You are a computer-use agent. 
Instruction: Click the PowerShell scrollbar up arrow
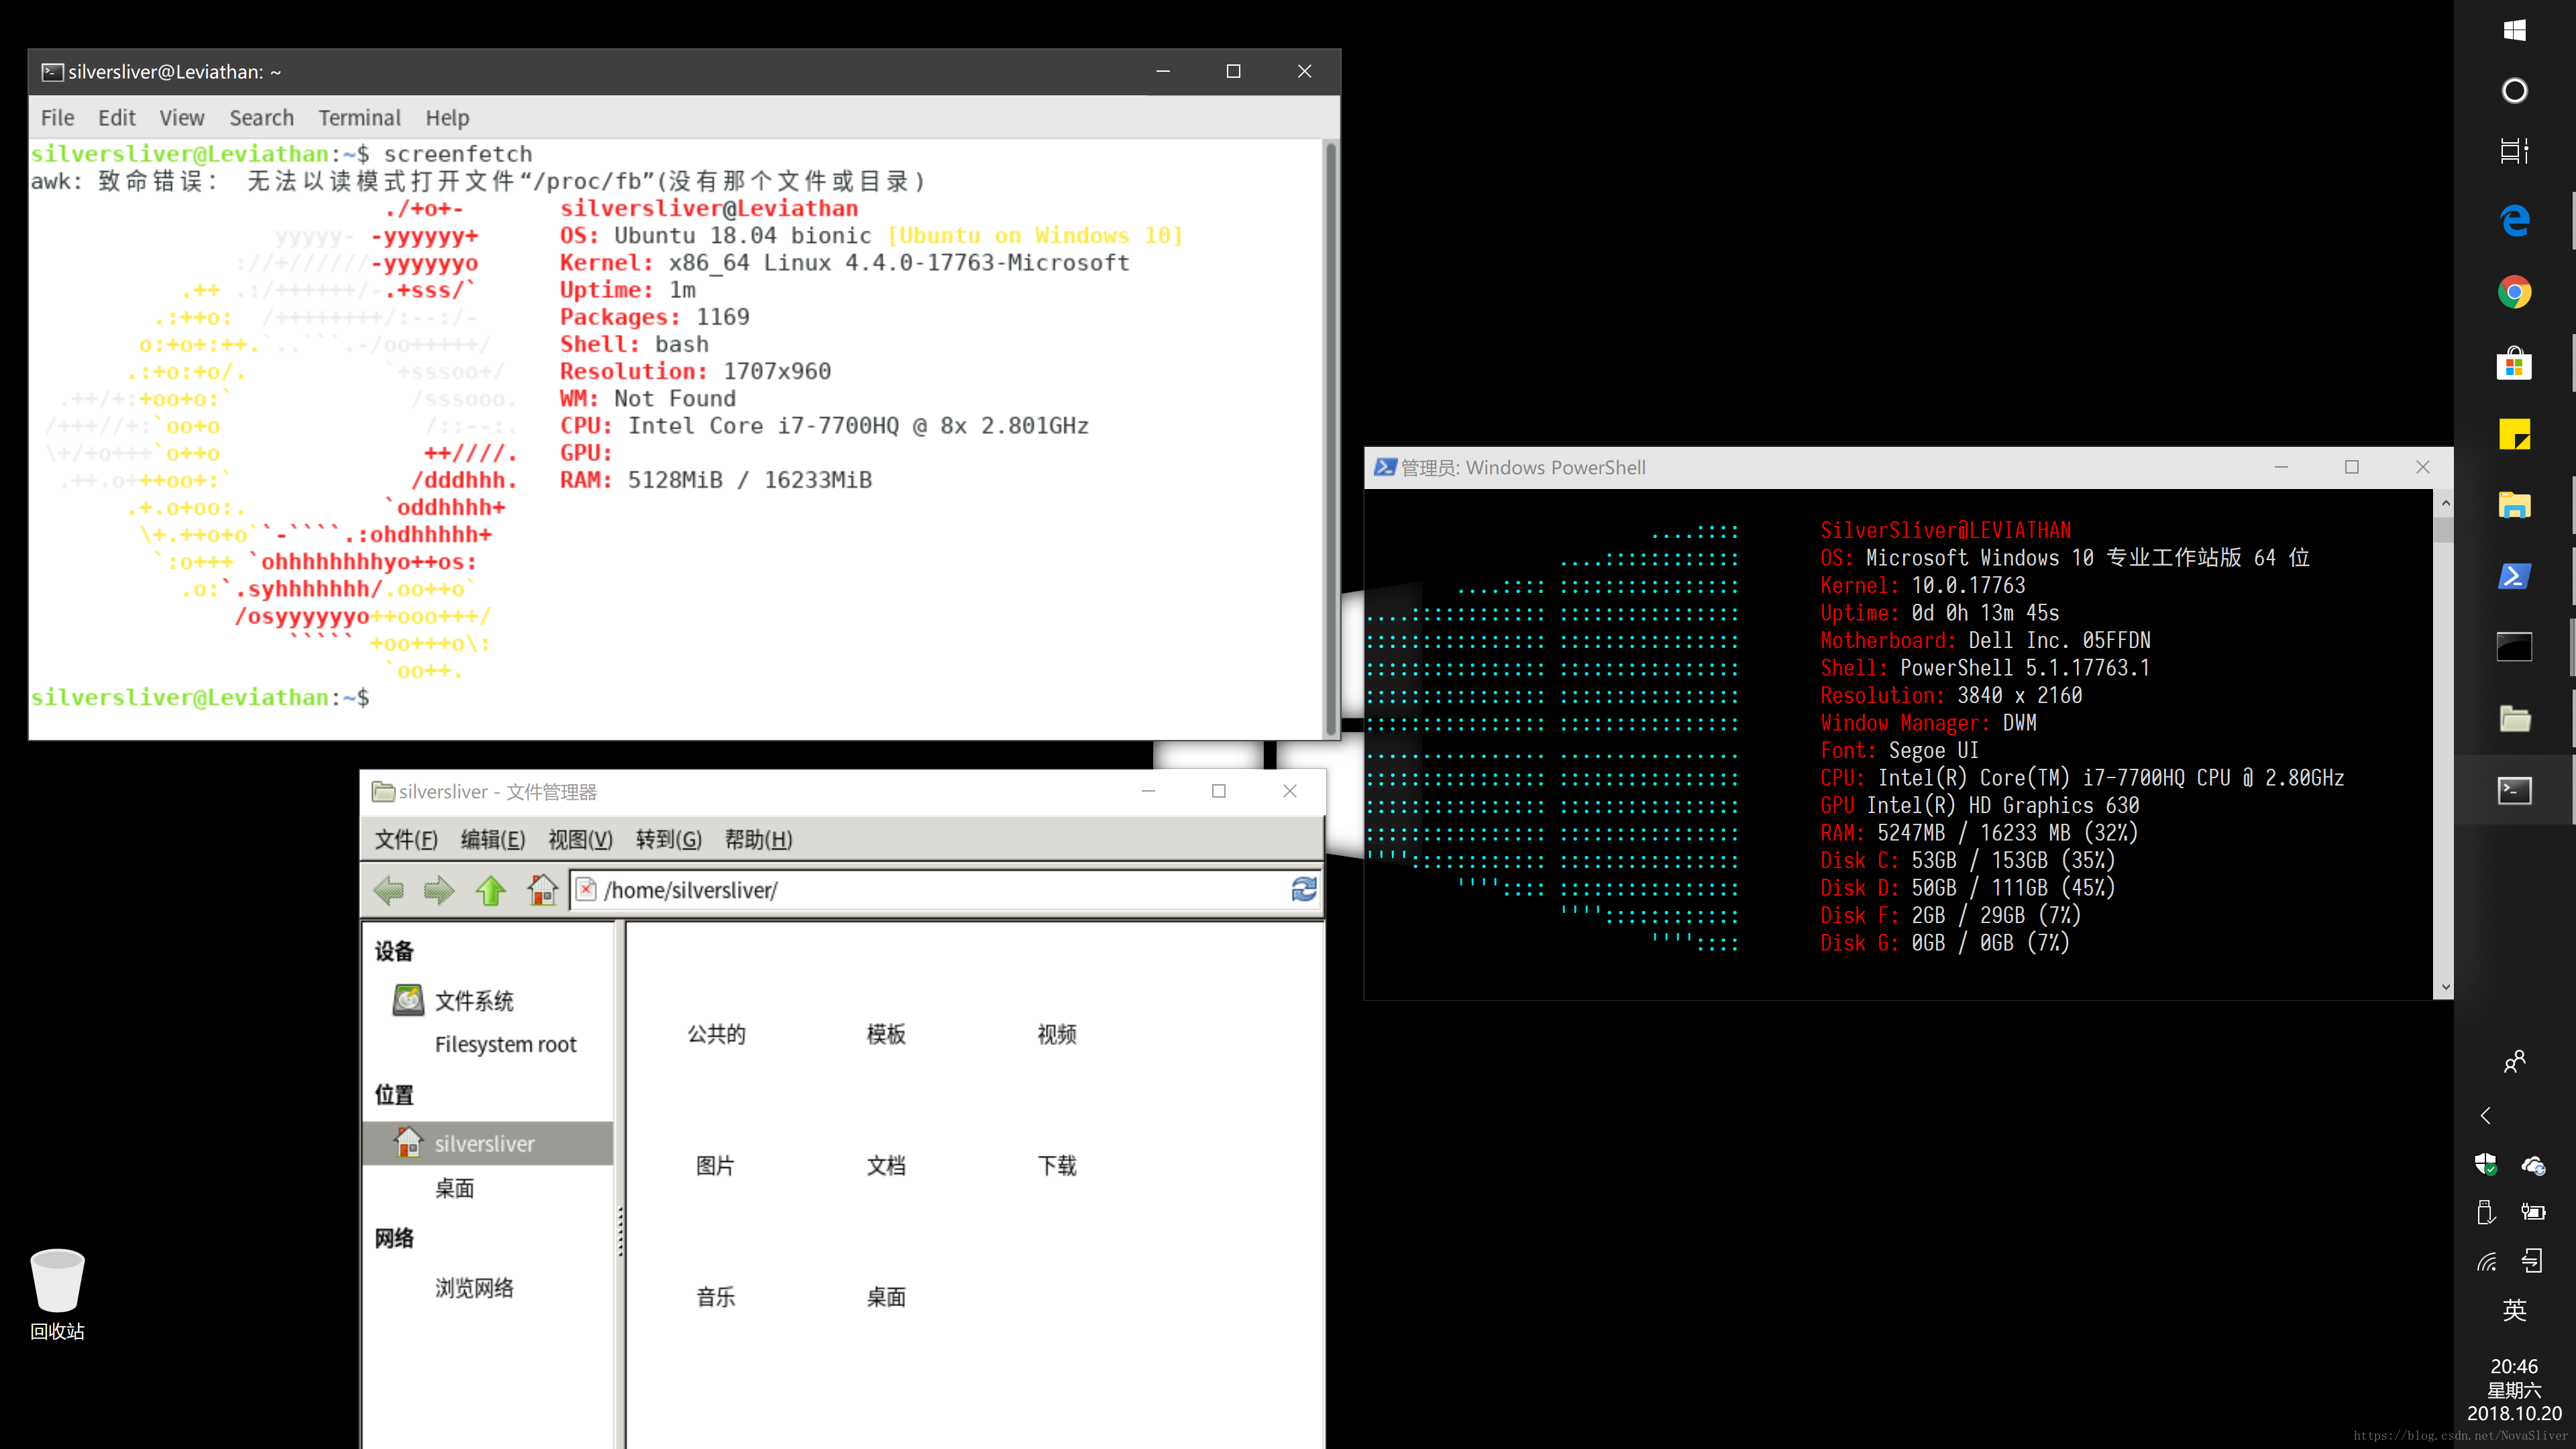pos(2445,503)
